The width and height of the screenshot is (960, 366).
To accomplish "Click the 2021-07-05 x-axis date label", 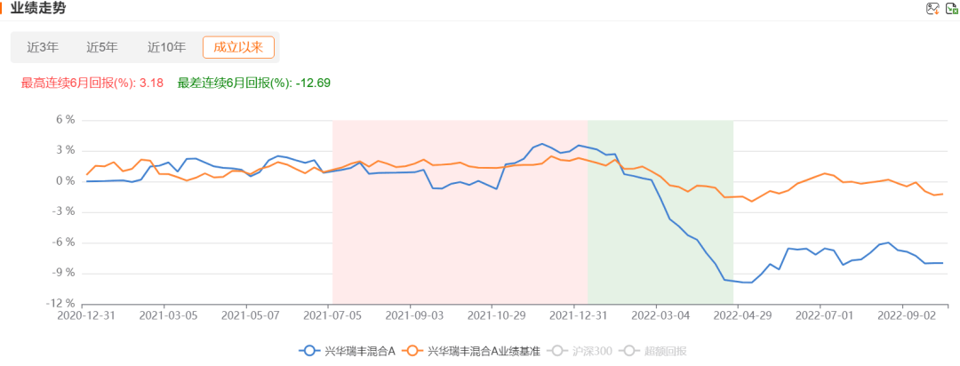I will tap(332, 314).
